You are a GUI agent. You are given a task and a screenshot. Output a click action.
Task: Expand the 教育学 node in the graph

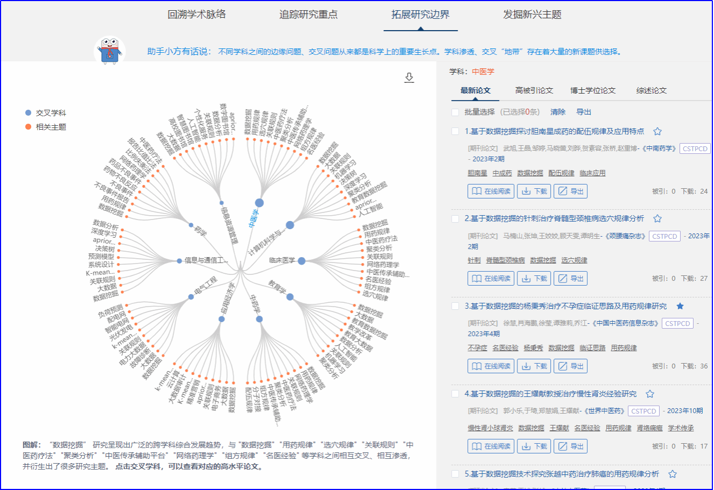coord(290,297)
